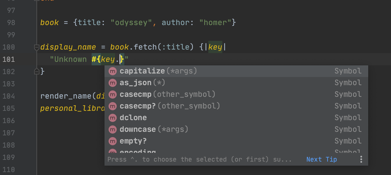Viewport: 391px width, 175px height.
Task: Choose the empty? suggestion
Action: (133, 141)
